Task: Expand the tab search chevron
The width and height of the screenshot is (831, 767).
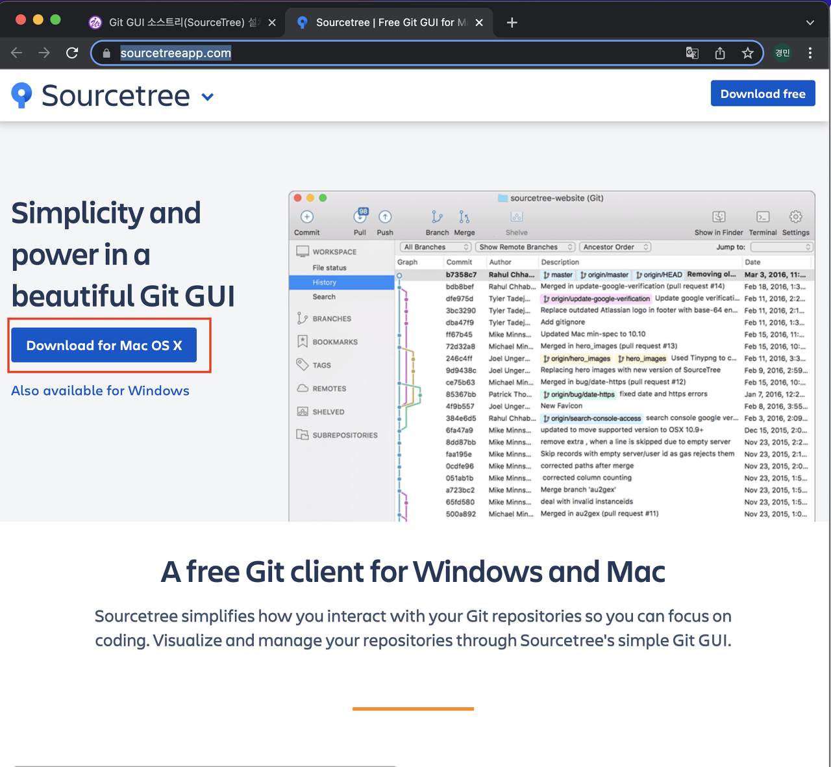Action: click(810, 23)
